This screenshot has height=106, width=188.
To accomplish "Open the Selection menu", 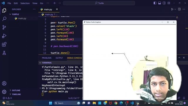I will (25, 3).
